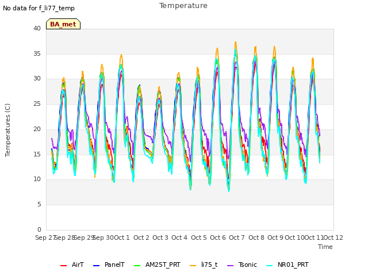The image size is (368, 276).
Task: Click the Oct 6 date tick label
Action: pyautogui.click(x=218, y=237)
